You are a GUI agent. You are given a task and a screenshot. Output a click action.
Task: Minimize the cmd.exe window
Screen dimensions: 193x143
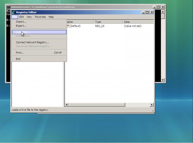154,7
